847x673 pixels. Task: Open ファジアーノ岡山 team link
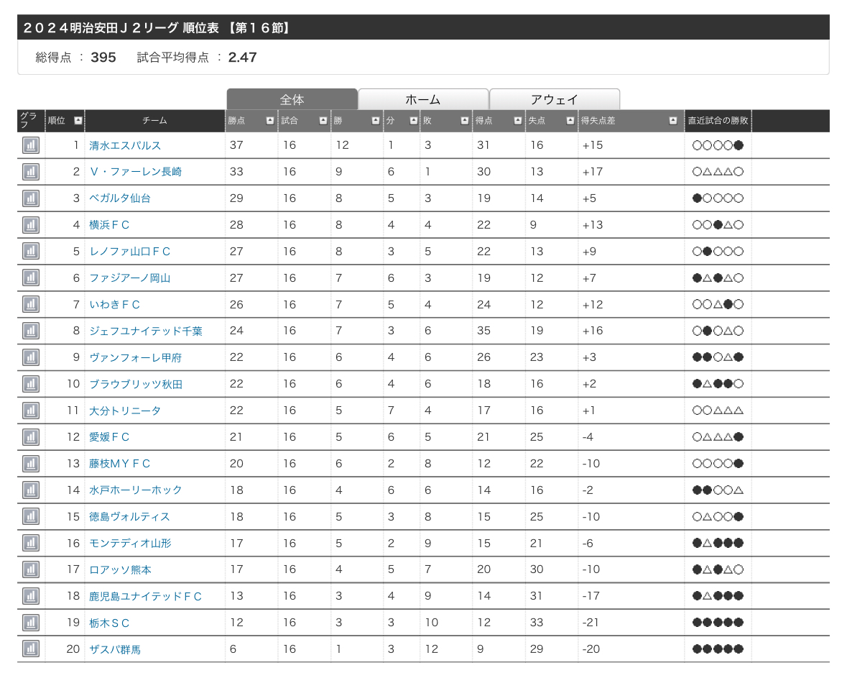point(129,278)
